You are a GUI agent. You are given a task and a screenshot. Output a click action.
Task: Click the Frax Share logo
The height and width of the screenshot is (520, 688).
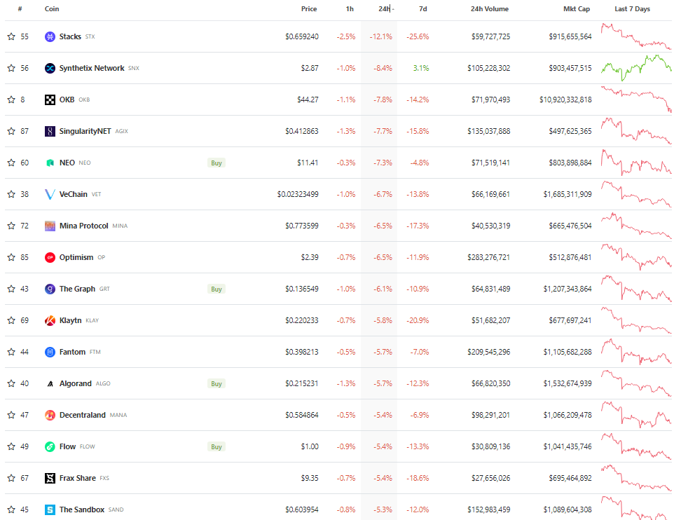pos(50,478)
